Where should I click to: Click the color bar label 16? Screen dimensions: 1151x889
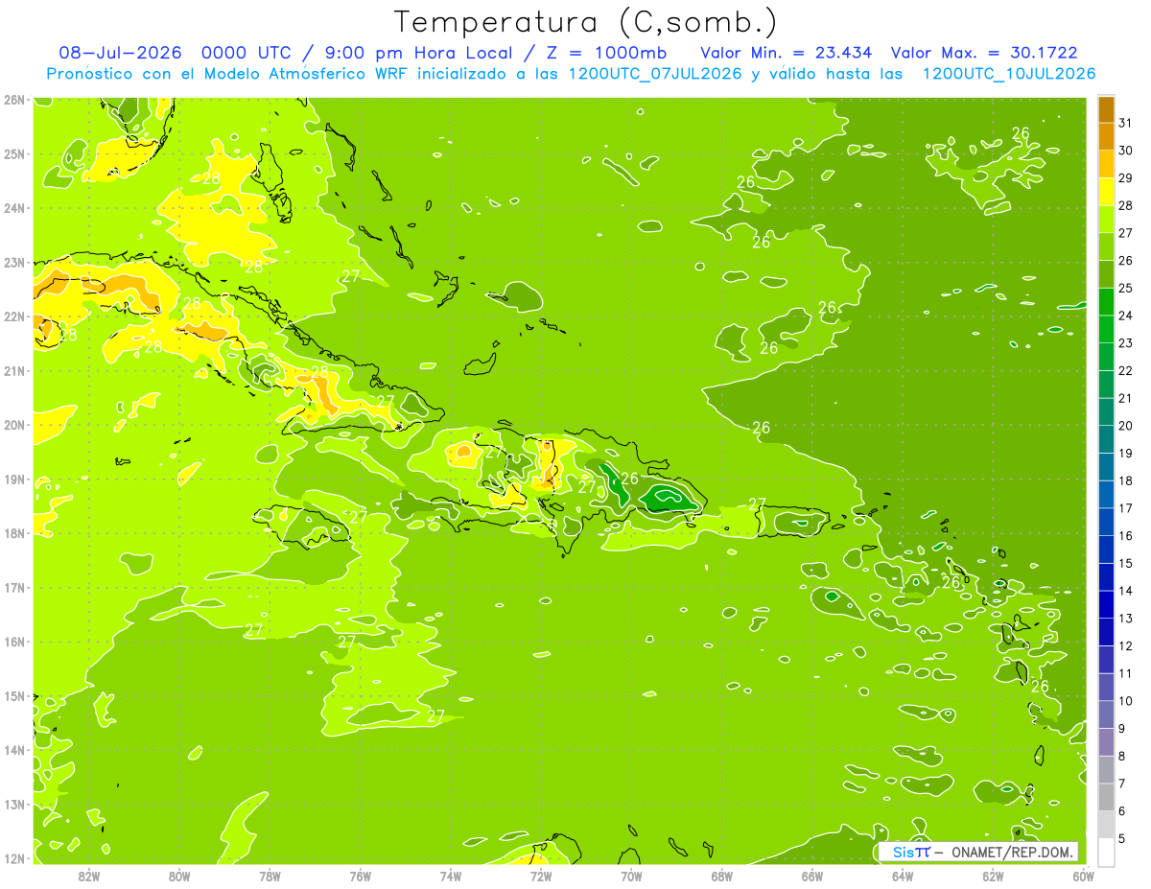[1125, 535]
